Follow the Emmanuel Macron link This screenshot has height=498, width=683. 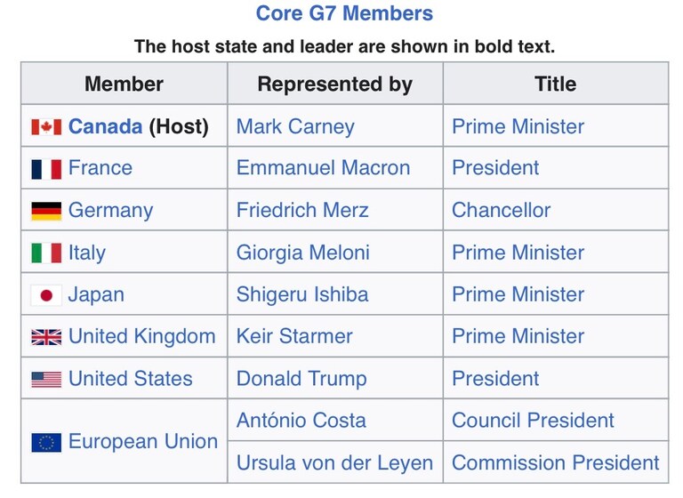click(x=323, y=169)
